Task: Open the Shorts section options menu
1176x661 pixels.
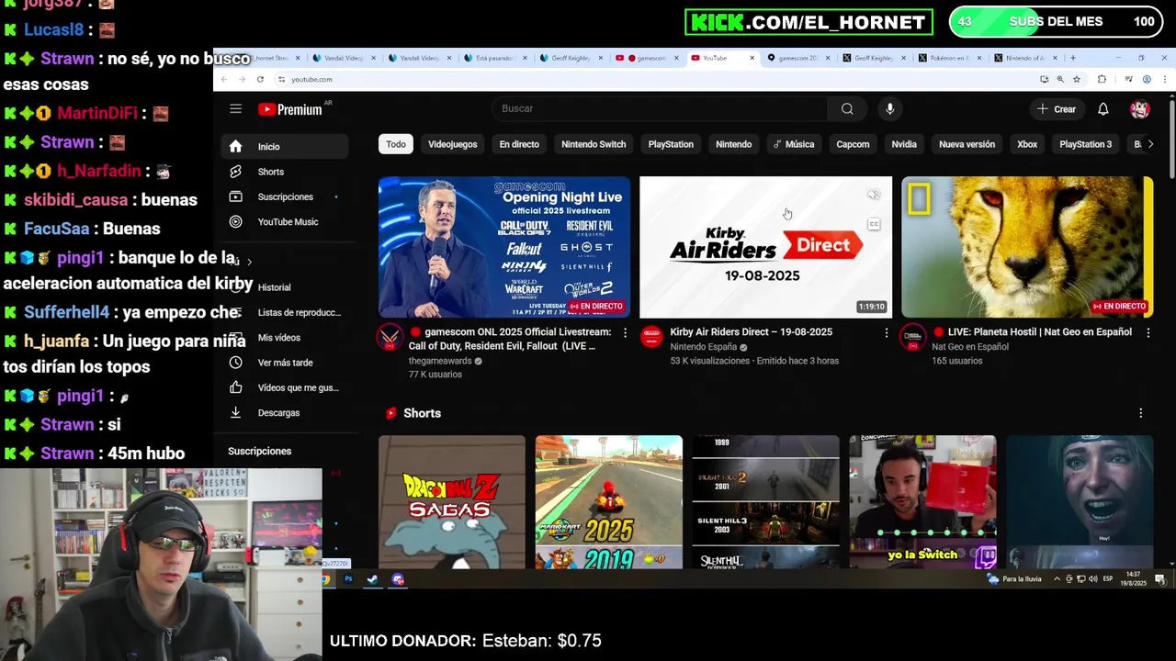Action: [1140, 413]
